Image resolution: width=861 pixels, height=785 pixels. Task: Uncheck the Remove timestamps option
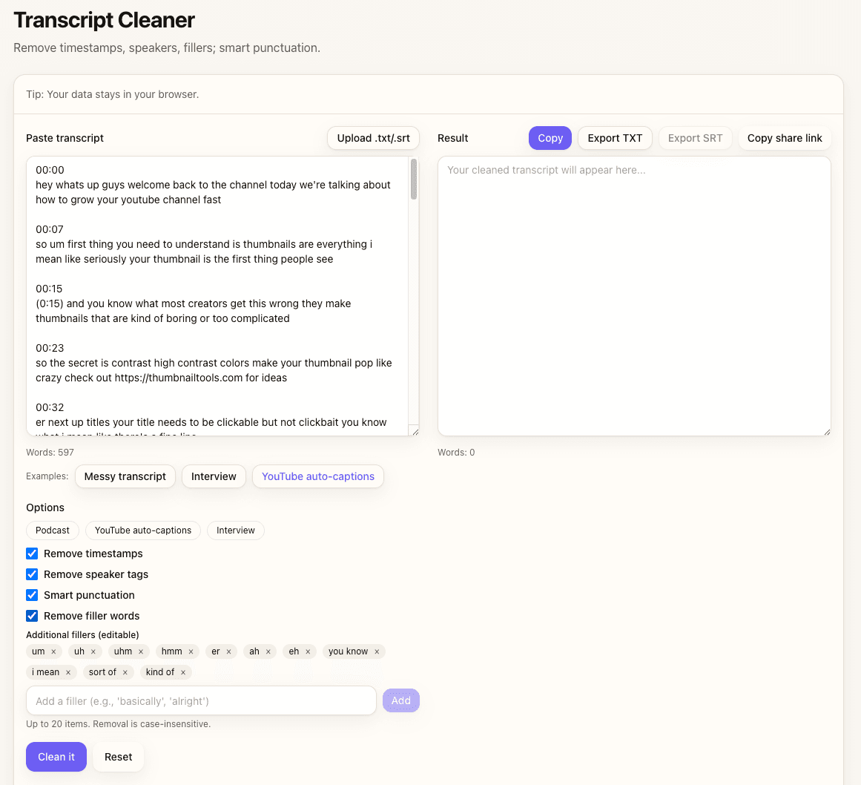[32, 554]
